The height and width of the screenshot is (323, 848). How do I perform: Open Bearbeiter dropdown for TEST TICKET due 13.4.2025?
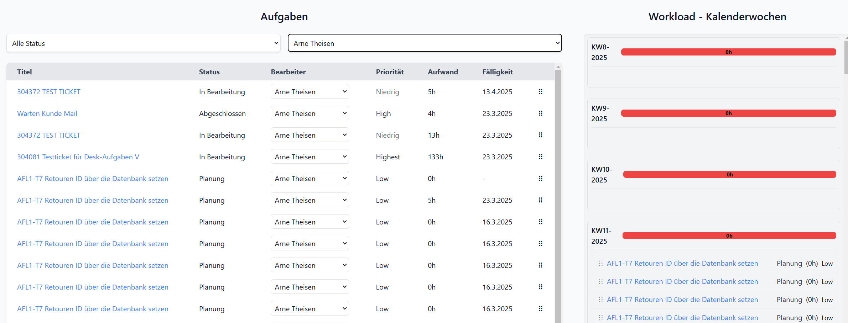310,91
